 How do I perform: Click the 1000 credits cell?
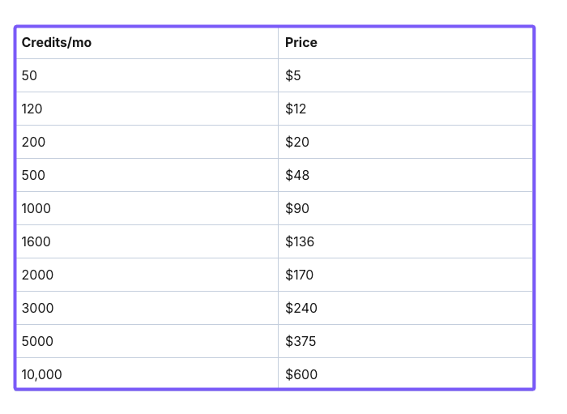pyautogui.click(x=36, y=208)
